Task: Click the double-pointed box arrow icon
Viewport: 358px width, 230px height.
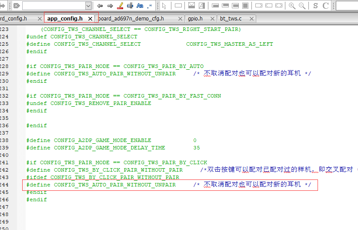Action: (x=279, y=6)
